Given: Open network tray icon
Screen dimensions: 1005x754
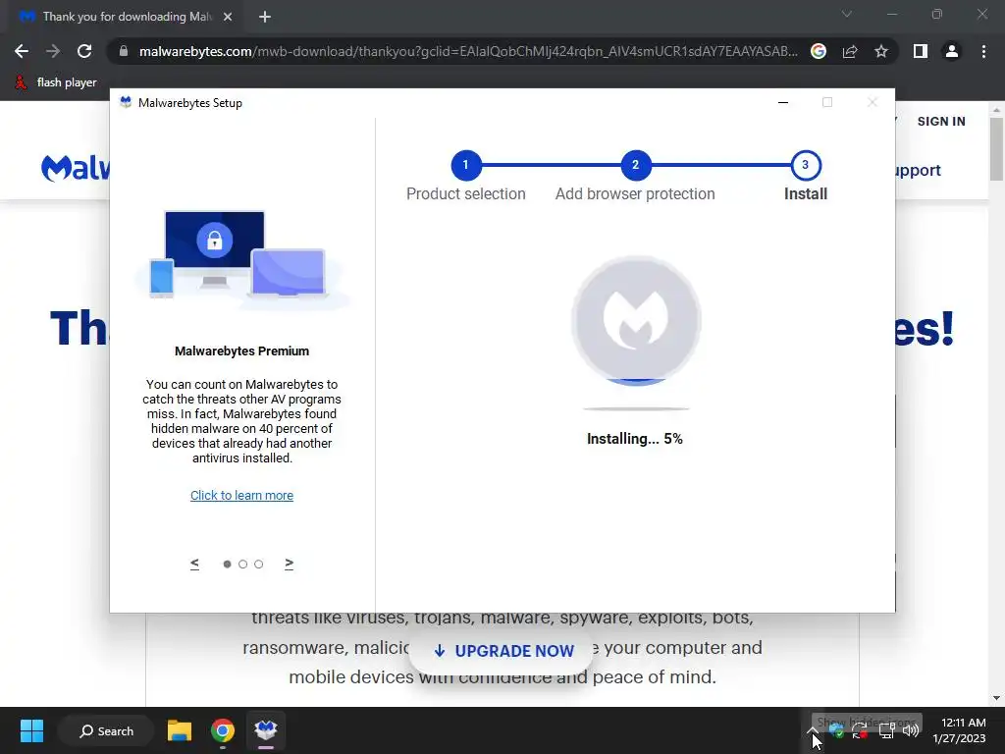Looking at the screenshot, I should pyautogui.click(x=887, y=729).
